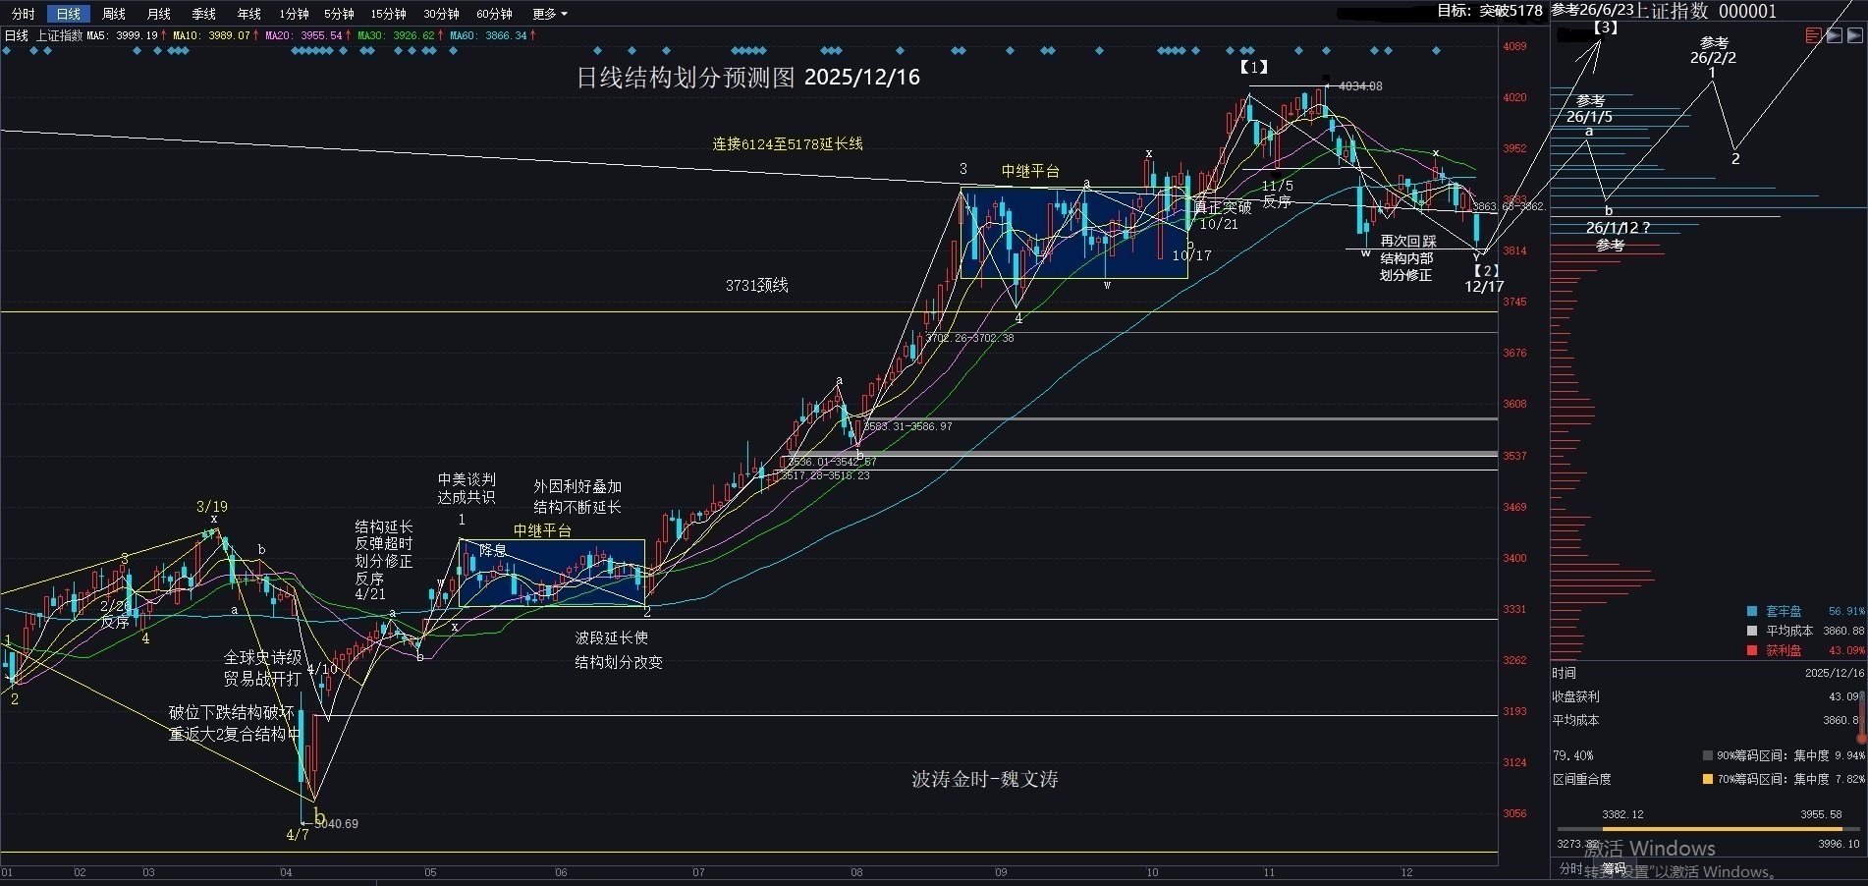Click the last gray play-arrow icon
The width and height of the screenshot is (1868, 886).
pyautogui.click(x=1854, y=35)
